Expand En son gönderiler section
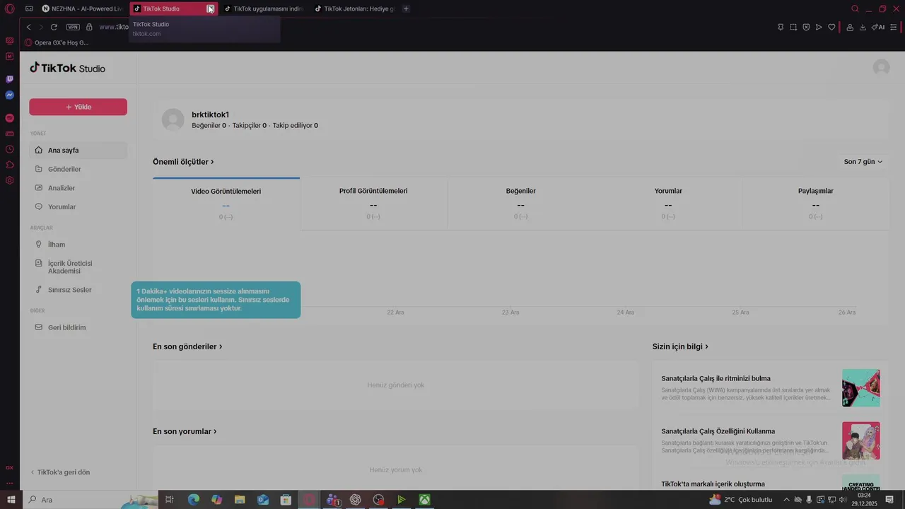The width and height of the screenshot is (905, 509). click(187, 346)
